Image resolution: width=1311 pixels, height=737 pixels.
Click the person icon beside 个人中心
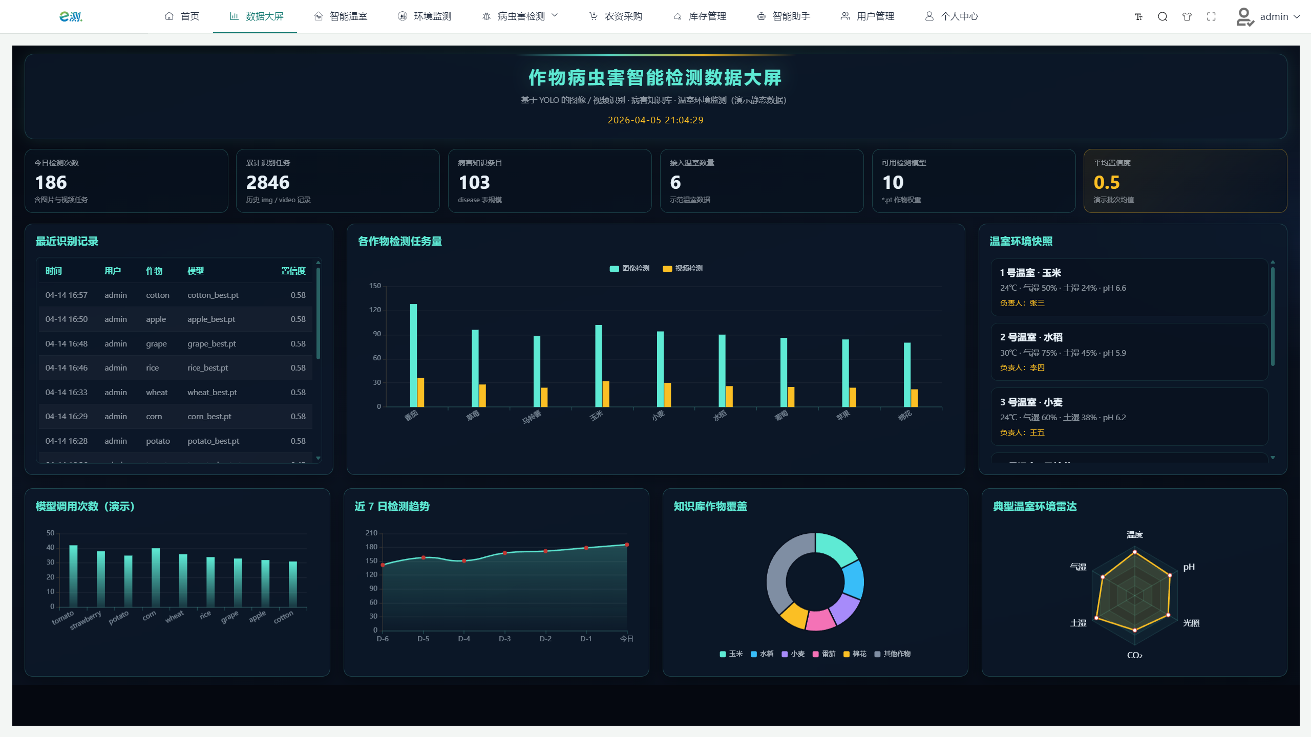[929, 16]
